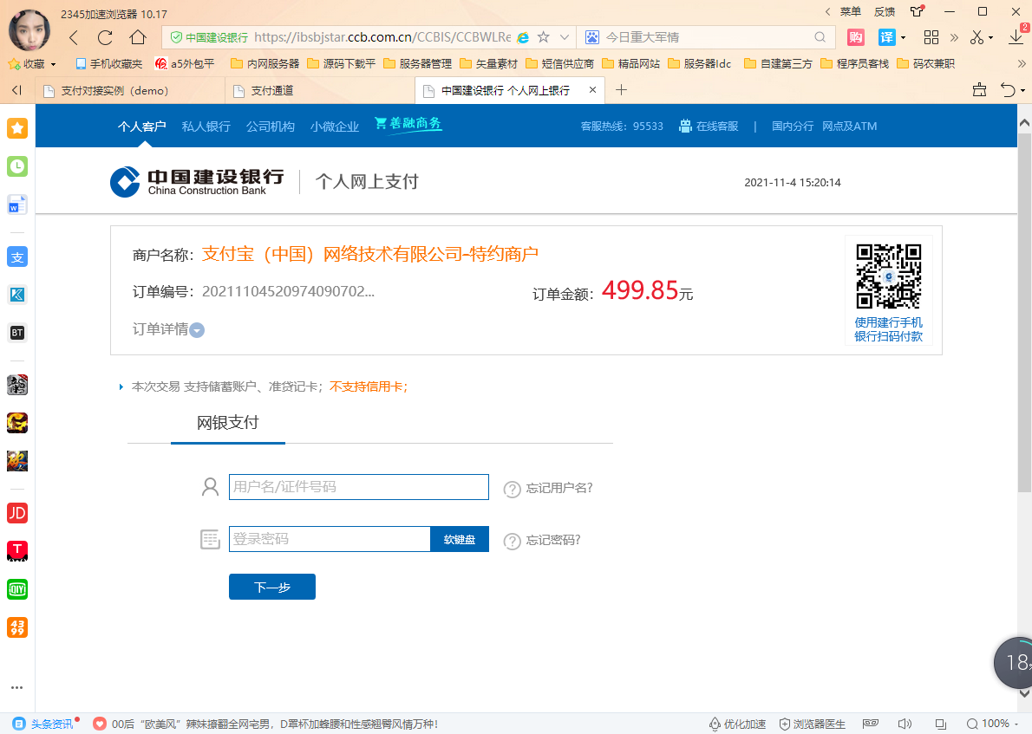Switch to 支付对接实例 (demo) tab
The width and height of the screenshot is (1032, 734).
pos(129,91)
